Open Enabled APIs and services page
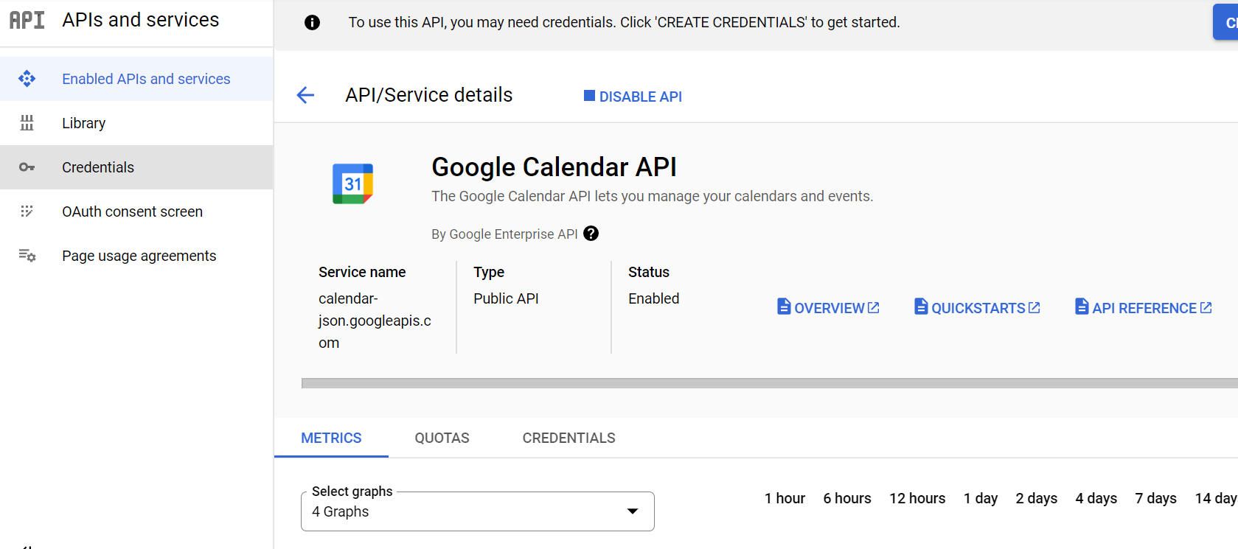 point(136,79)
